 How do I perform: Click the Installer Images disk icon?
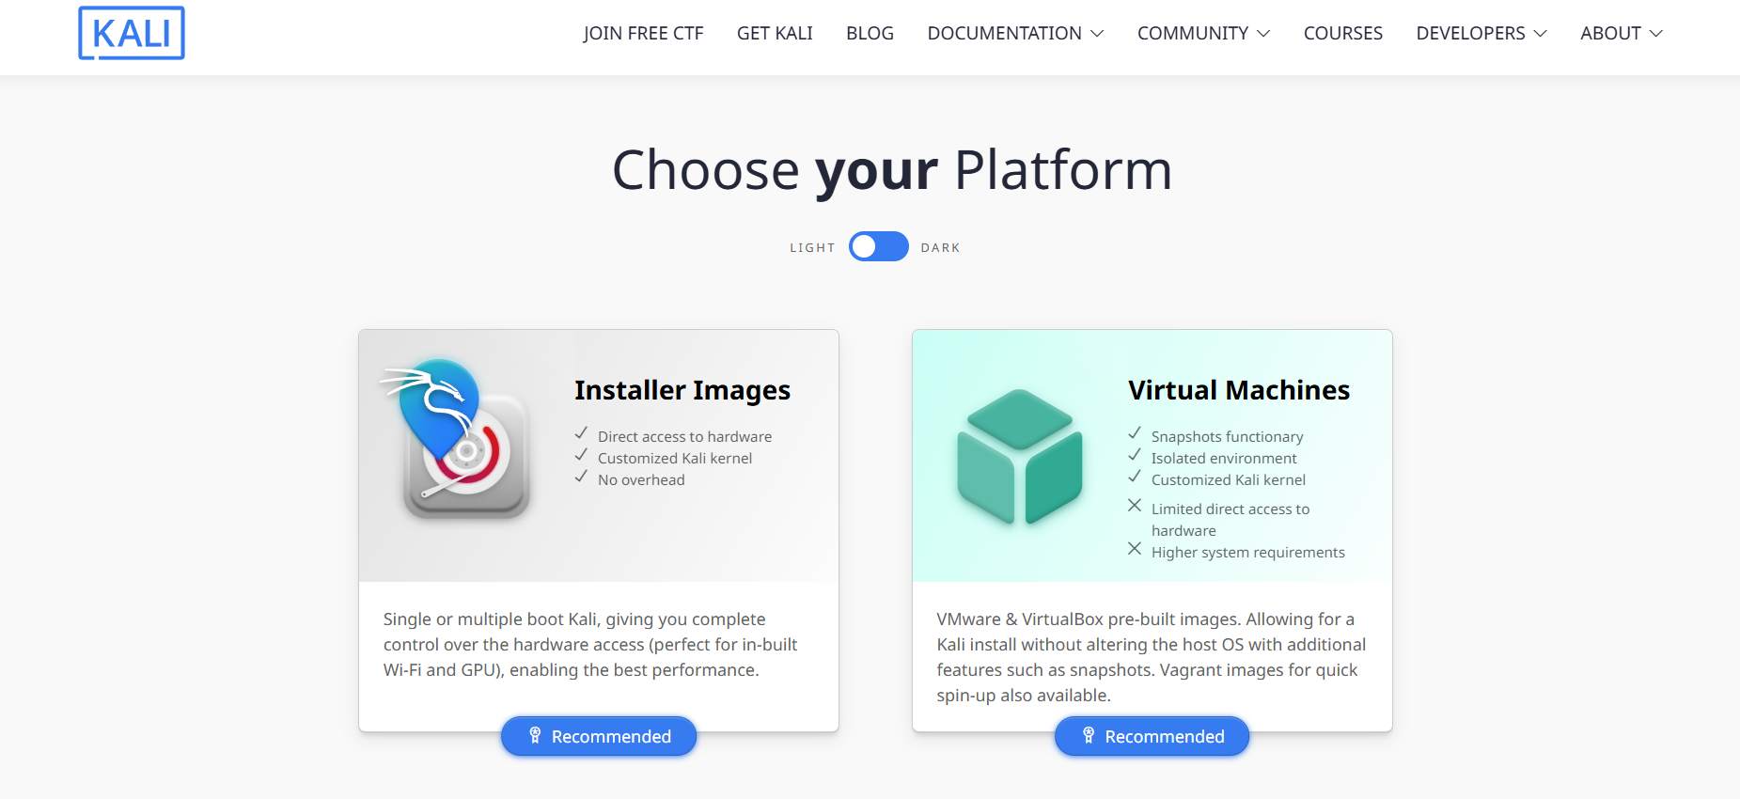[456, 439]
